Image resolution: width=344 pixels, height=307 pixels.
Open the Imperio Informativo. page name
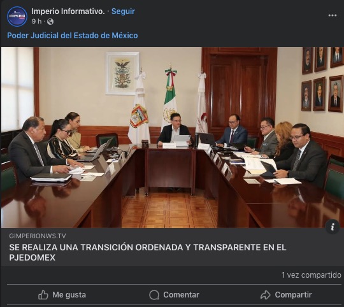[68, 11]
